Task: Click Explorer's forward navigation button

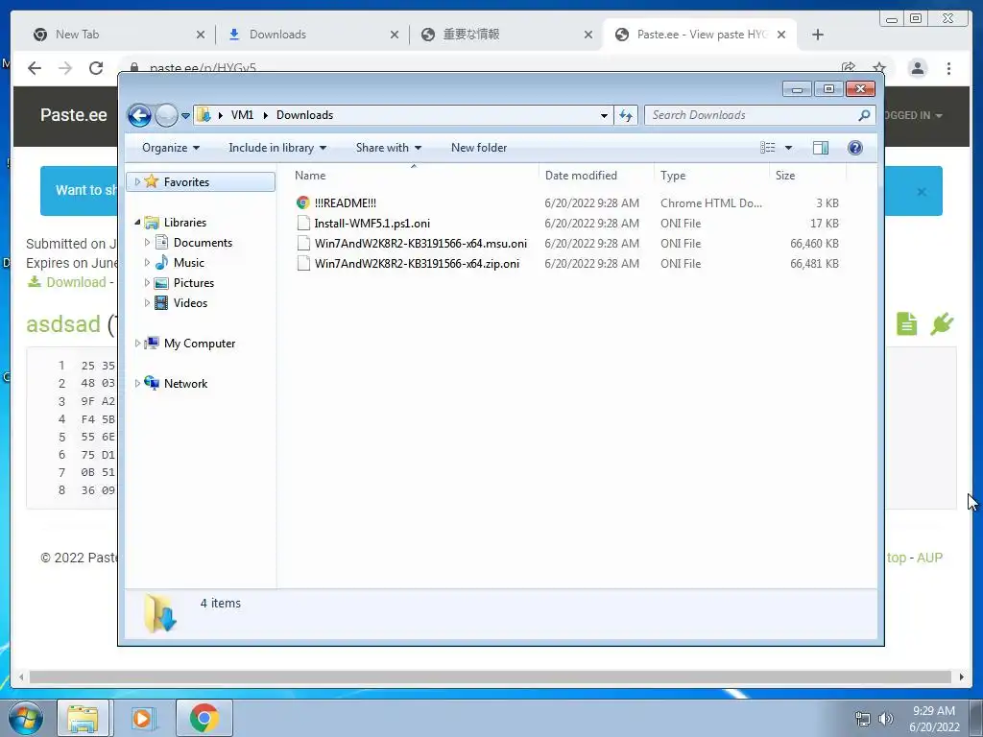Action: click(x=166, y=115)
